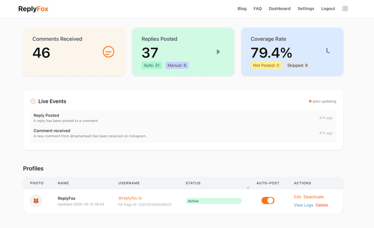The height and width of the screenshot is (228, 374).
Task: Open the ReplyFox fox profile photo
Action: pos(36,201)
